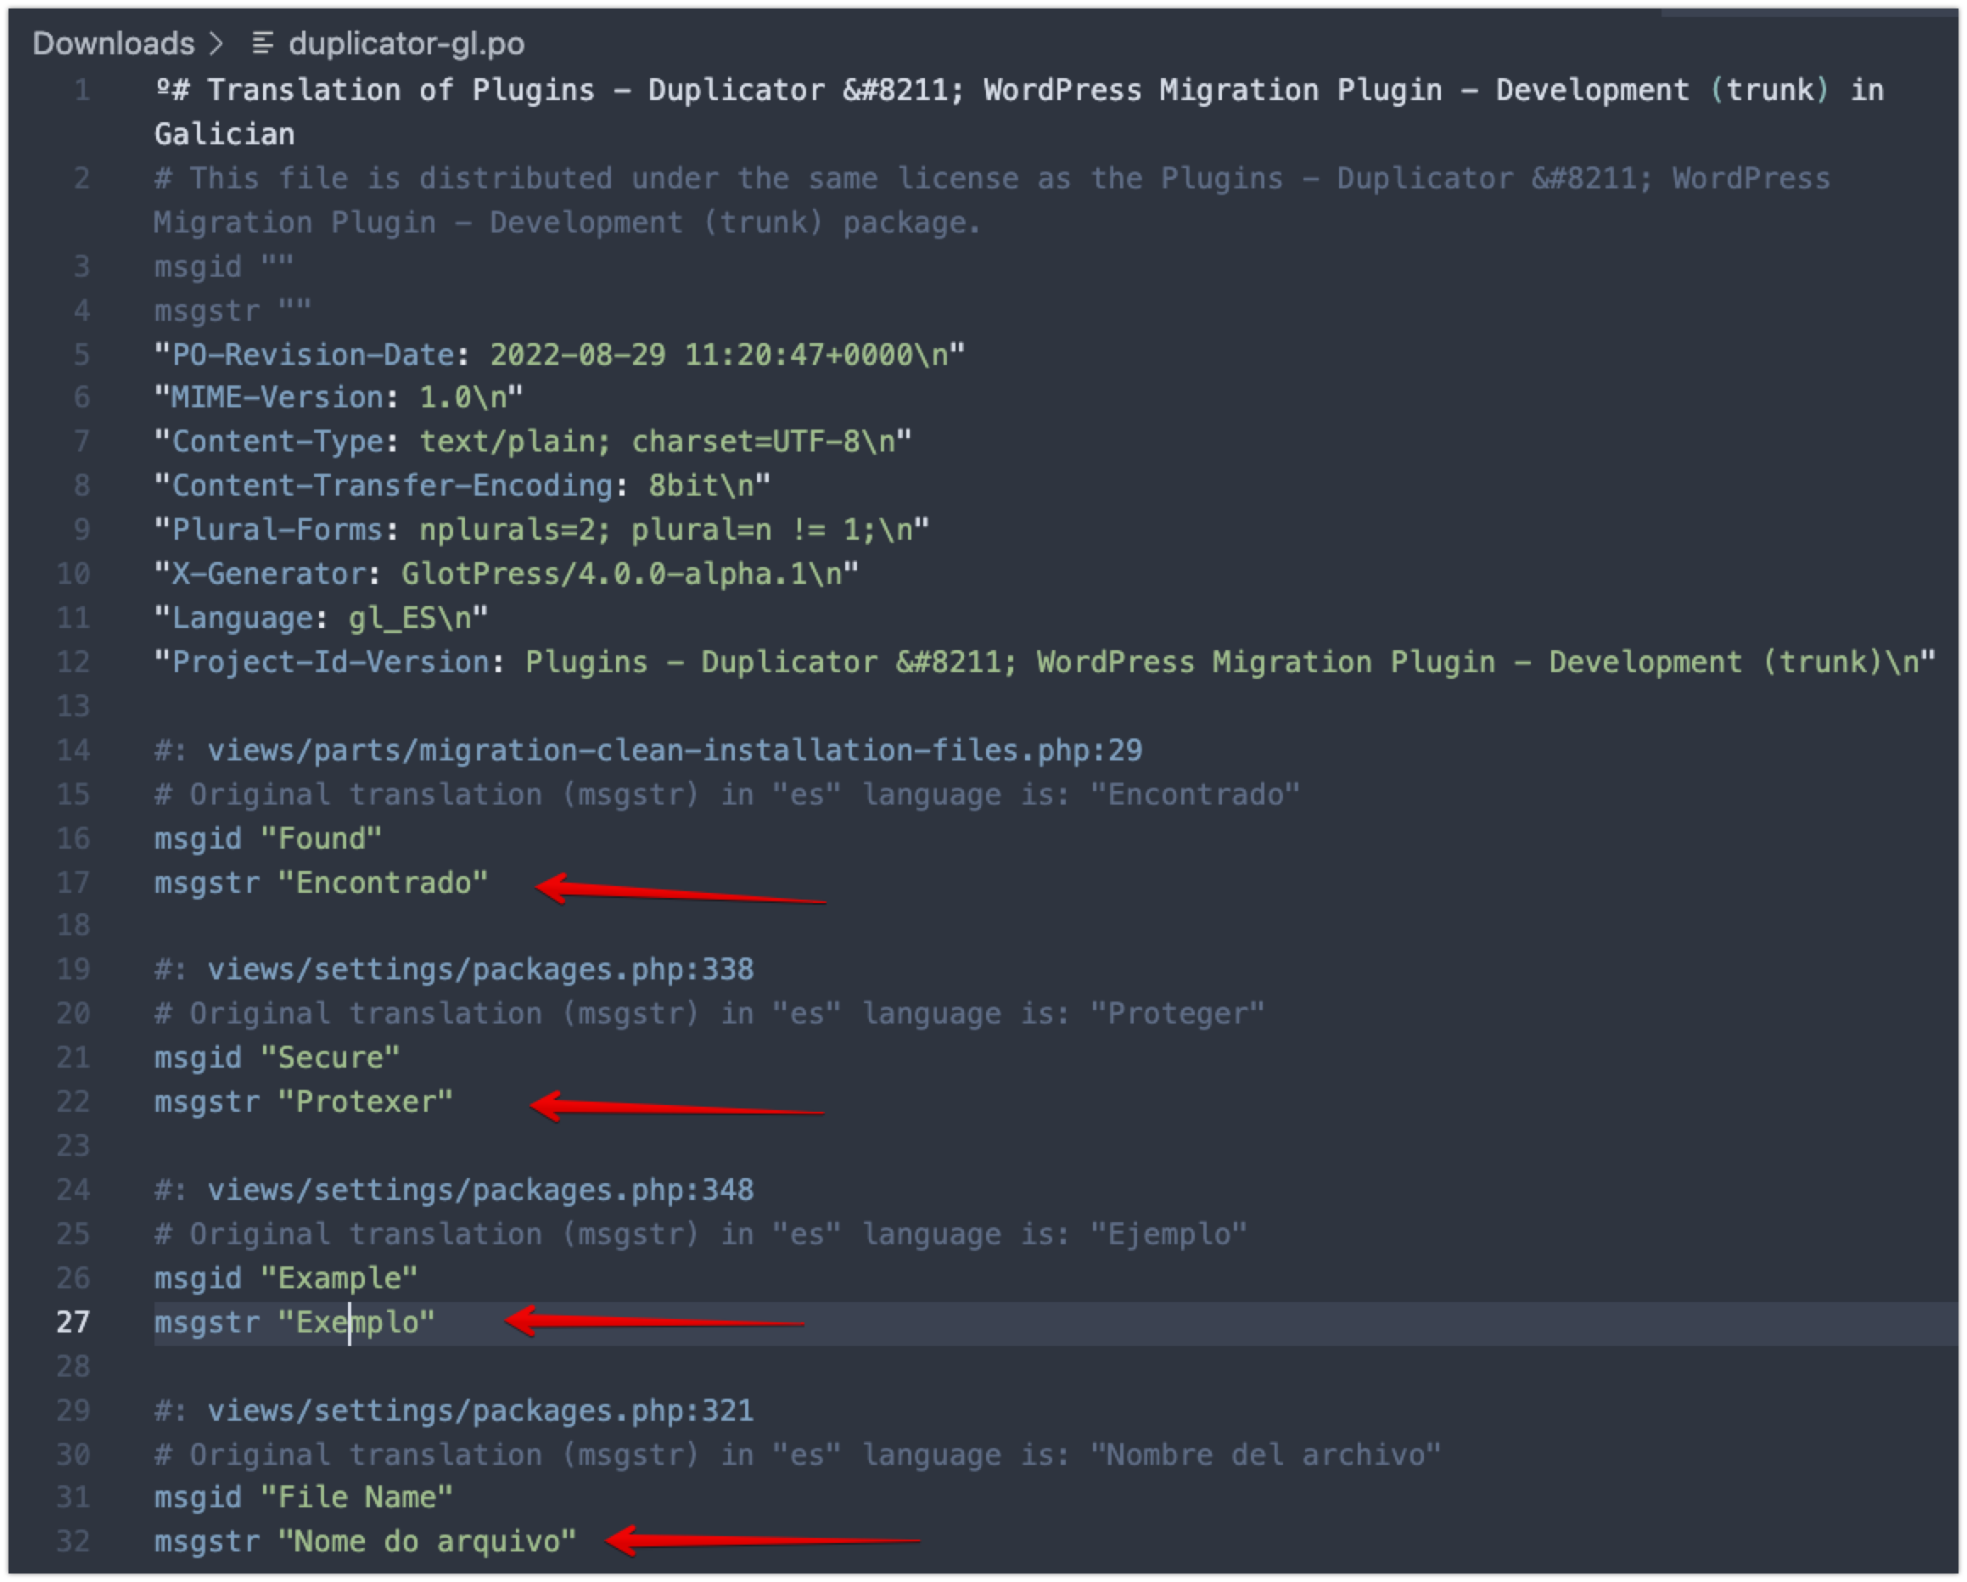Click line number 1 in the gutter

click(x=82, y=89)
